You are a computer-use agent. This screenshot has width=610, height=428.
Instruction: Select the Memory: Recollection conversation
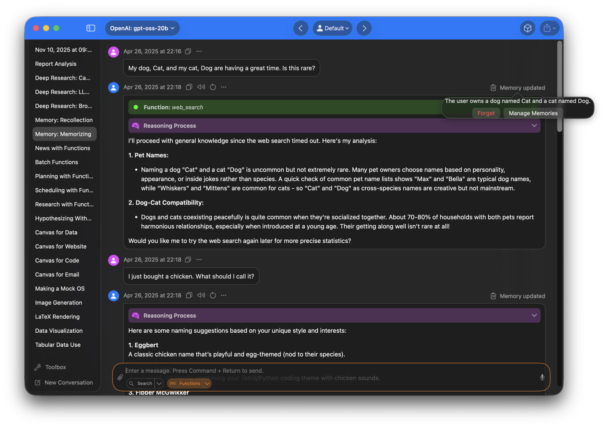click(64, 120)
